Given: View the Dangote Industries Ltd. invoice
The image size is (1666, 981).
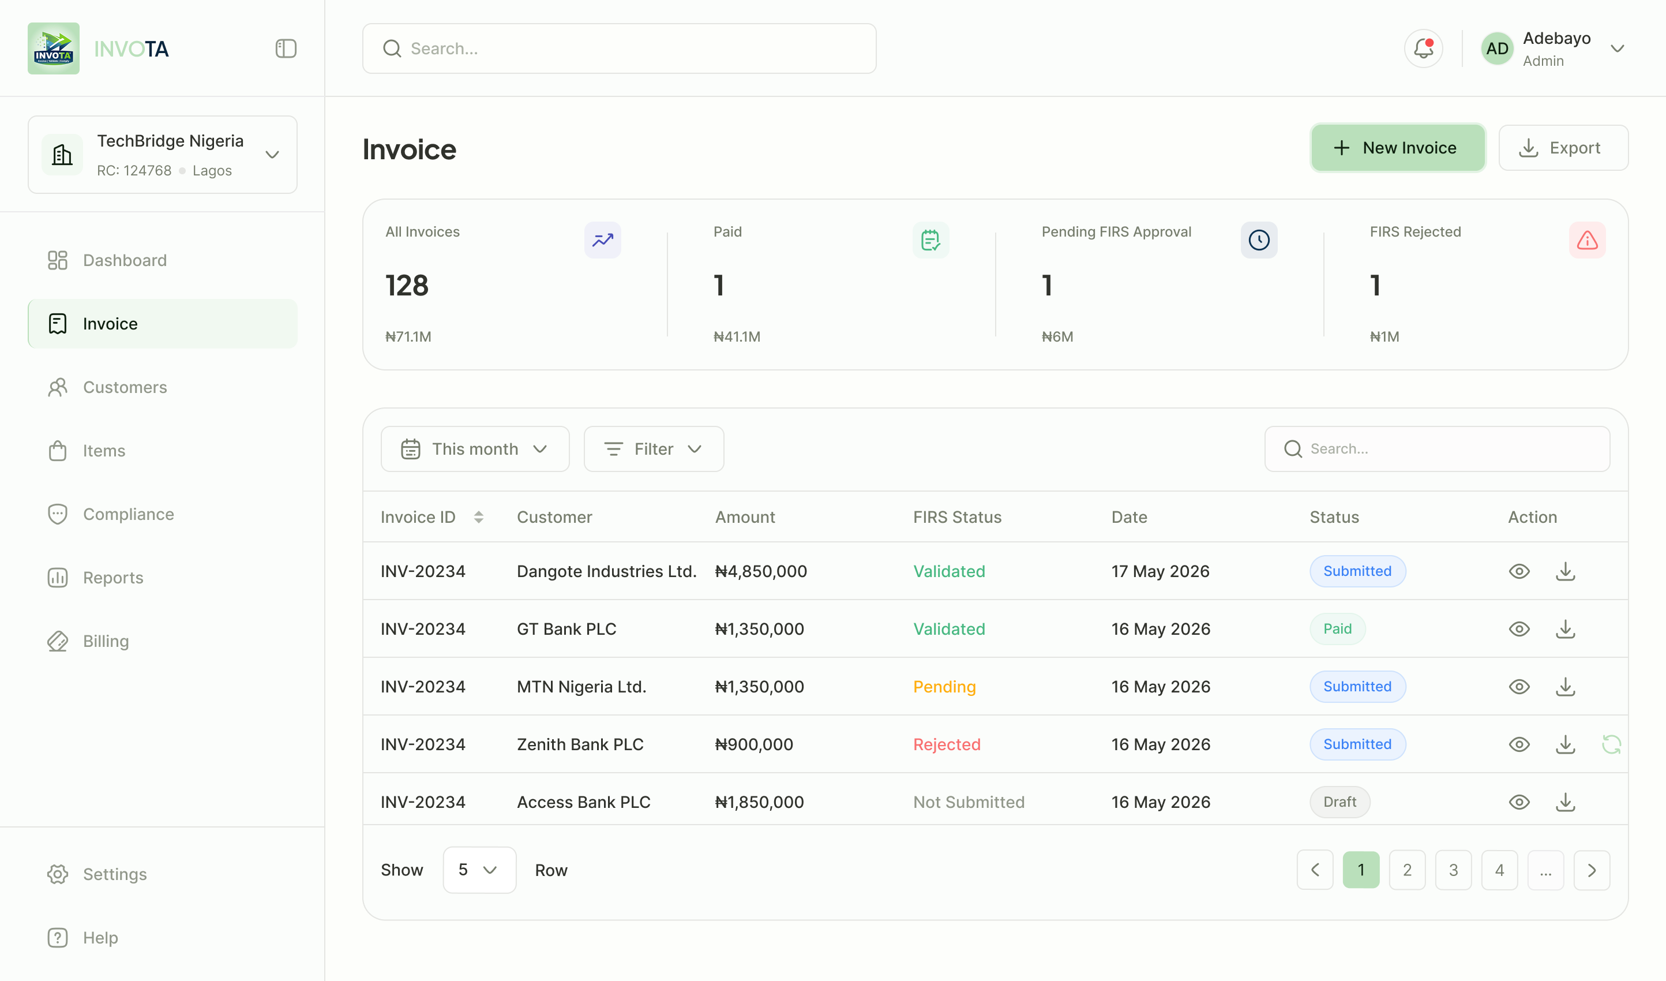Looking at the screenshot, I should pos(1519,571).
